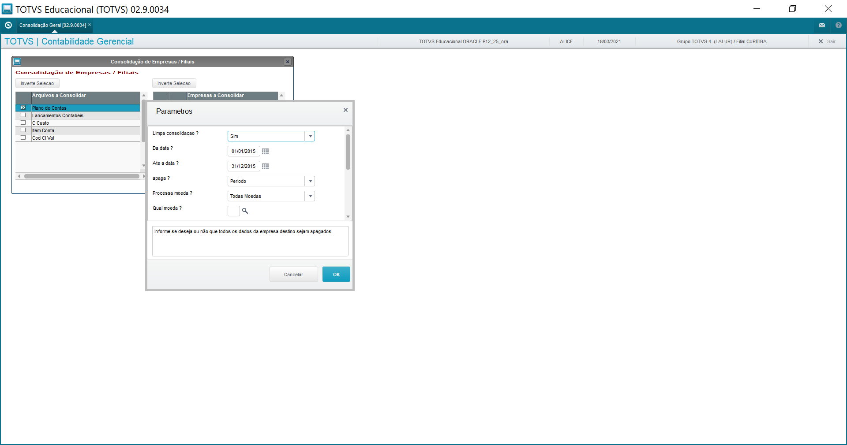Image resolution: width=847 pixels, height=445 pixels.
Task: Click Inverte Selecao above Empresas a Consolidar
Action: point(174,83)
